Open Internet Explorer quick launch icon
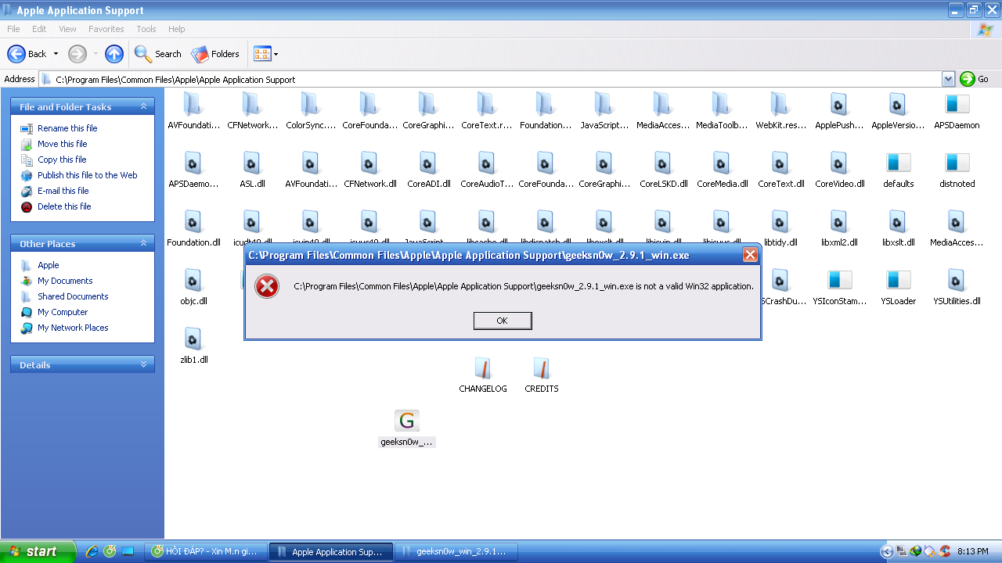This screenshot has width=1002, height=563. click(x=92, y=551)
